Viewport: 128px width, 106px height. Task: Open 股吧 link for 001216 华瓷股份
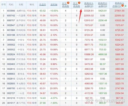click(x=34, y=98)
